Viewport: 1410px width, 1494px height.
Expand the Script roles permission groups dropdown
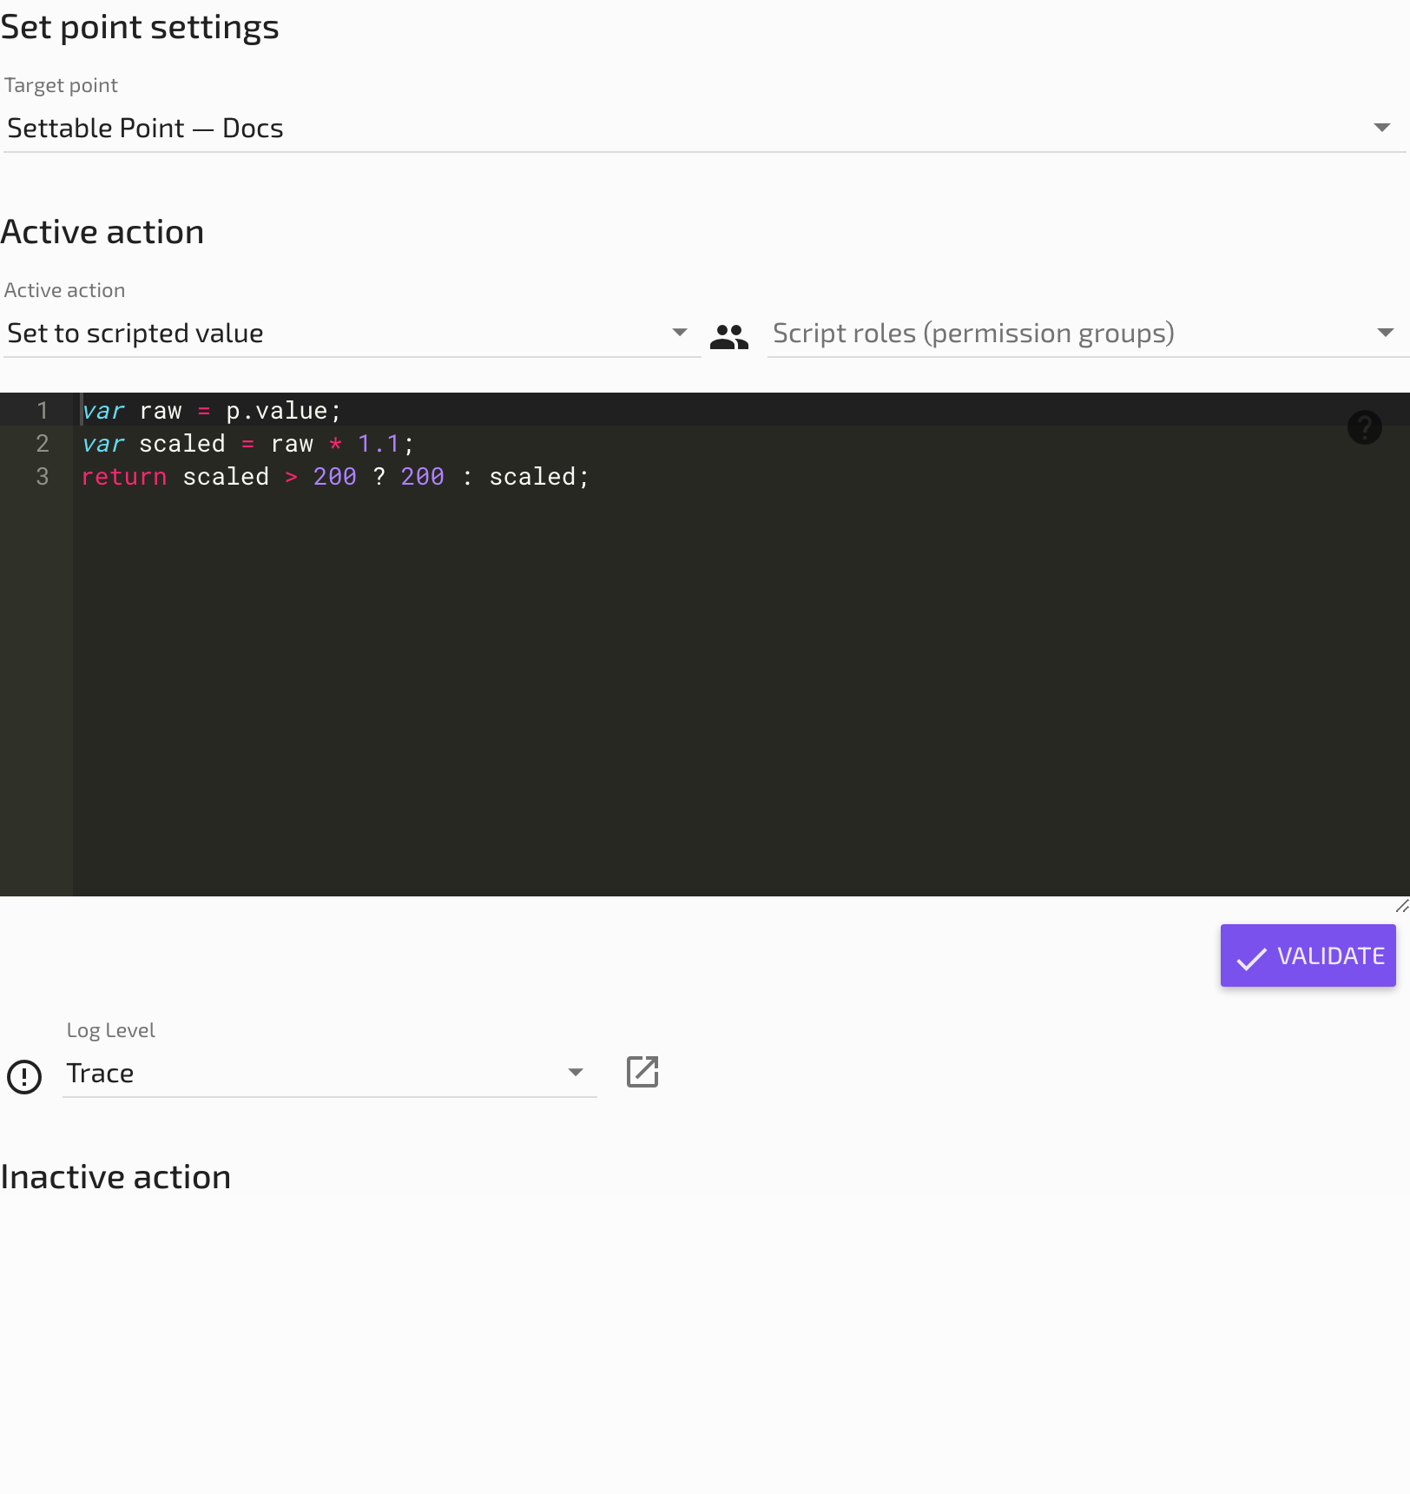[1387, 332]
